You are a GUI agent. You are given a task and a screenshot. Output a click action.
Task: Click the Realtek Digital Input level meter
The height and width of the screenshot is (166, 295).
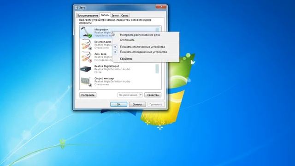tap(157, 69)
